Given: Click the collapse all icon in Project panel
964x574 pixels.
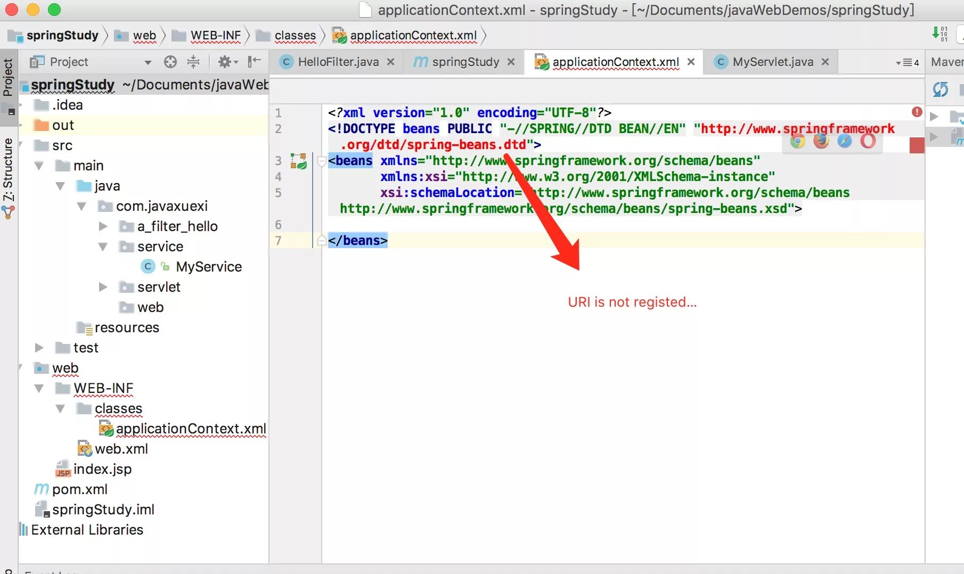Looking at the screenshot, I should tap(193, 62).
